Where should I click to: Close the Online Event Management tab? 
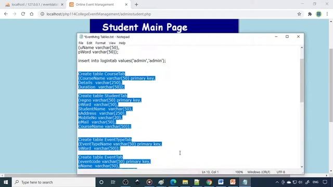click(x=126, y=5)
